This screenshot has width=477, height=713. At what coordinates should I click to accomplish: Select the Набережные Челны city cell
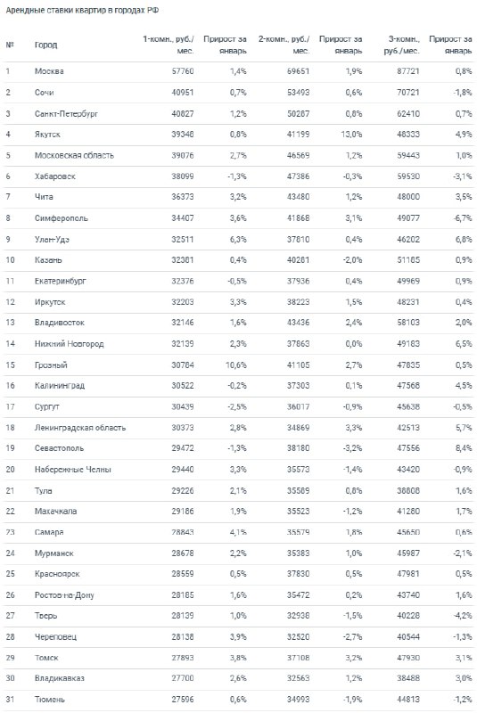click(x=73, y=470)
